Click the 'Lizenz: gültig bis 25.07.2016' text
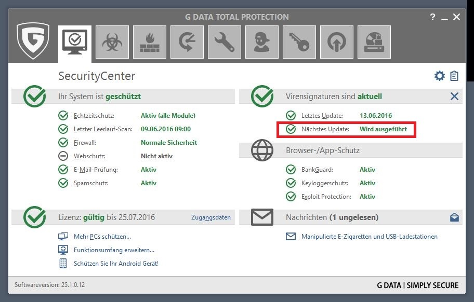Image resolution: width=474 pixels, height=302 pixels. pyautogui.click(x=107, y=217)
